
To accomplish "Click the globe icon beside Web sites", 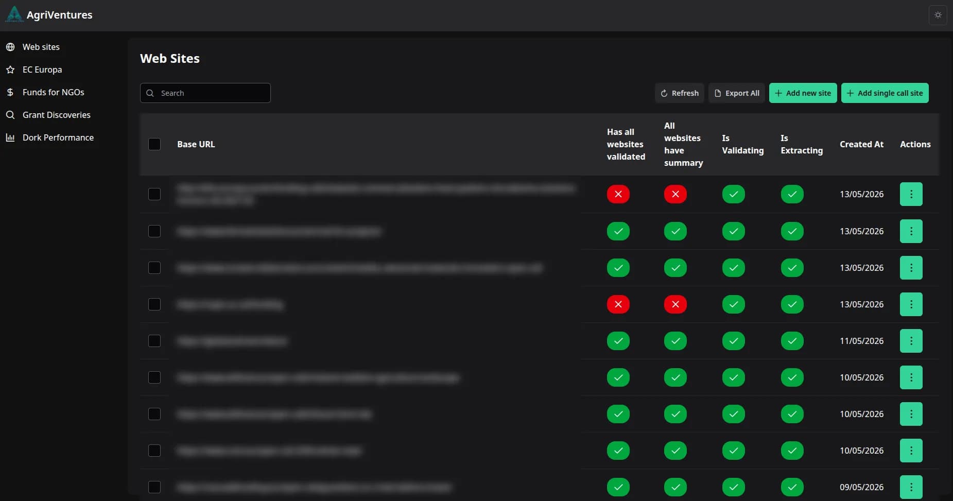I will pos(10,47).
